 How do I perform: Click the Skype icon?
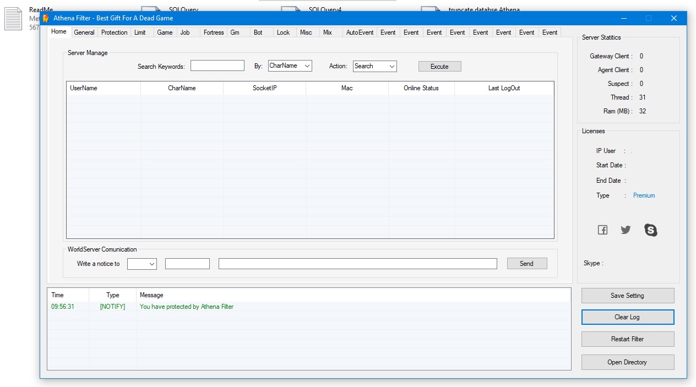click(x=650, y=230)
